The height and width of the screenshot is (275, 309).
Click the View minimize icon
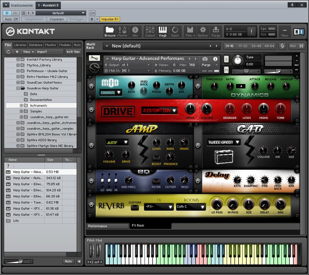285,32
